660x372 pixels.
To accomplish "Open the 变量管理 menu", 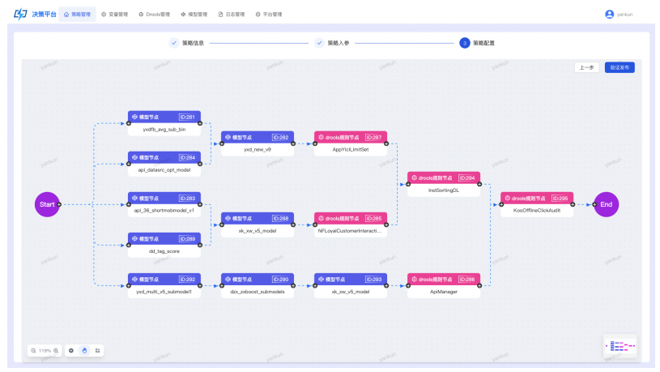I will pyautogui.click(x=114, y=14).
